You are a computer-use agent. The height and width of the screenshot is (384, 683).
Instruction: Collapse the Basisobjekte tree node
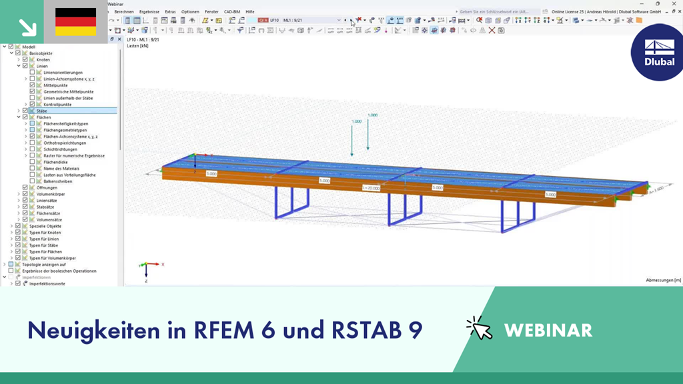11,53
